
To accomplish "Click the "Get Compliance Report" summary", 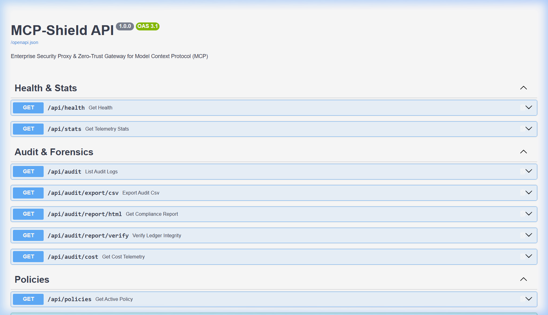I will click(x=152, y=214).
